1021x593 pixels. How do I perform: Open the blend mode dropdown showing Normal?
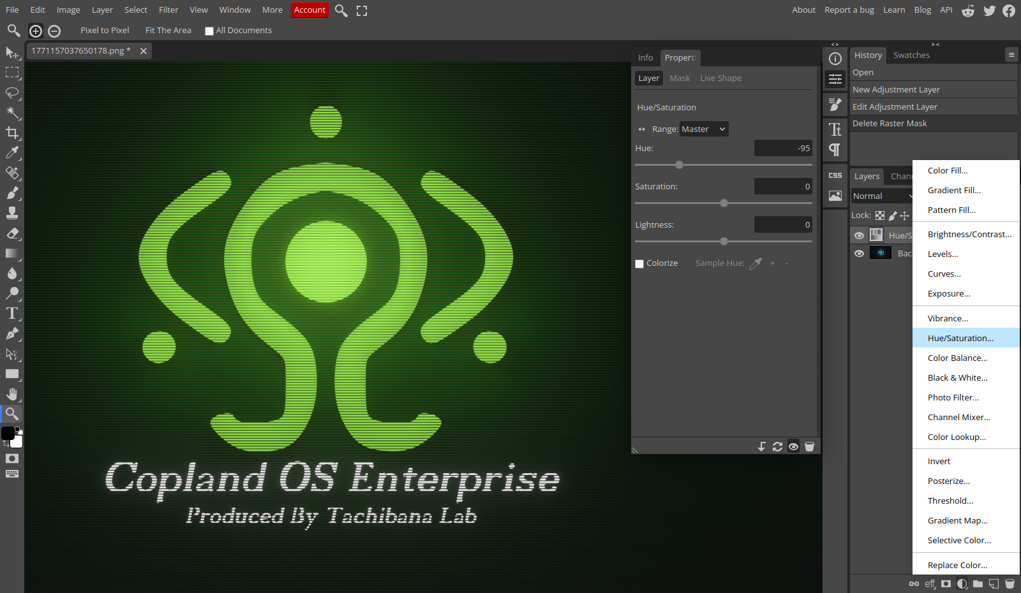coord(883,196)
